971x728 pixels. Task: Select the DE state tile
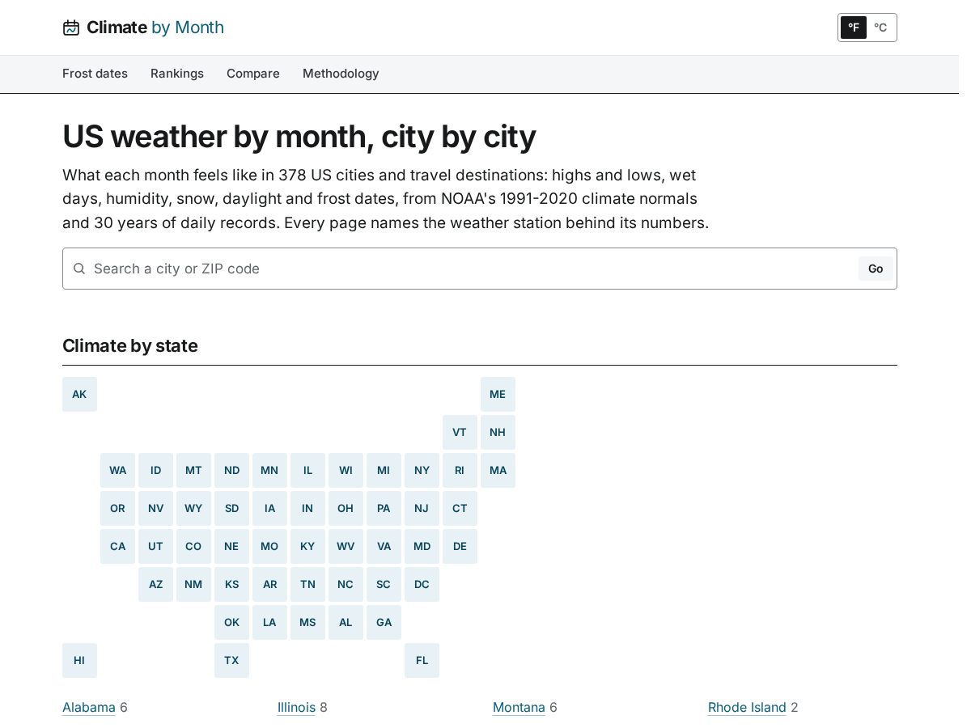tap(460, 547)
